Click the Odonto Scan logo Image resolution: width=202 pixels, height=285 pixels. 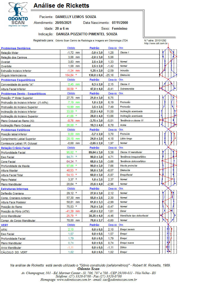pos(18,14)
